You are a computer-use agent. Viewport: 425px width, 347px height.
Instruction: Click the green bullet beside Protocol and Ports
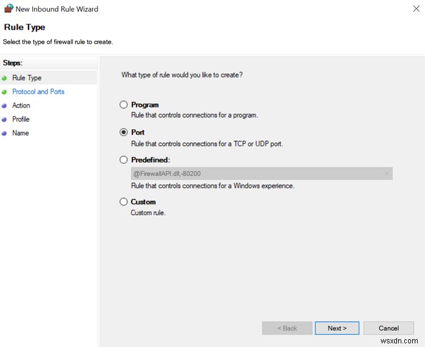[x=4, y=92]
